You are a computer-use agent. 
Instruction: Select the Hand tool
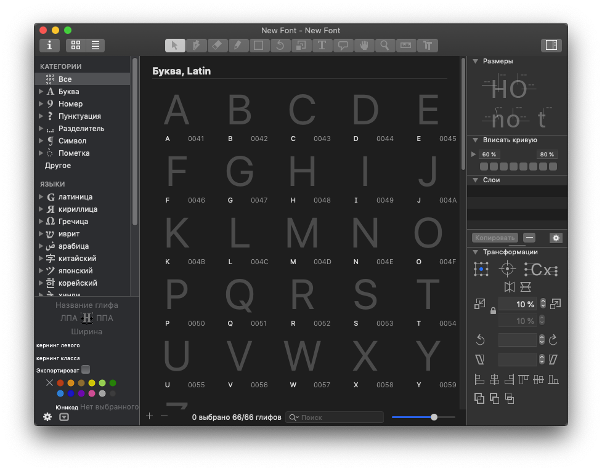tap(364, 45)
